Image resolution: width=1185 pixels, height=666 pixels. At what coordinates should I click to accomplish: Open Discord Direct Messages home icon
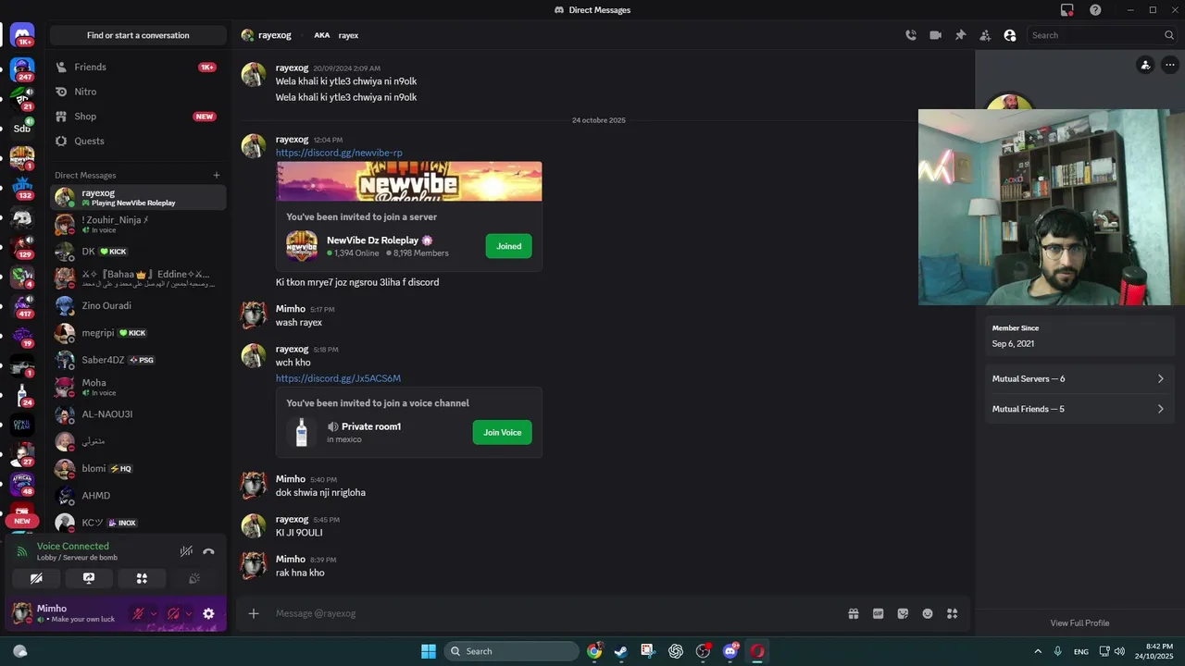click(22, 35)
